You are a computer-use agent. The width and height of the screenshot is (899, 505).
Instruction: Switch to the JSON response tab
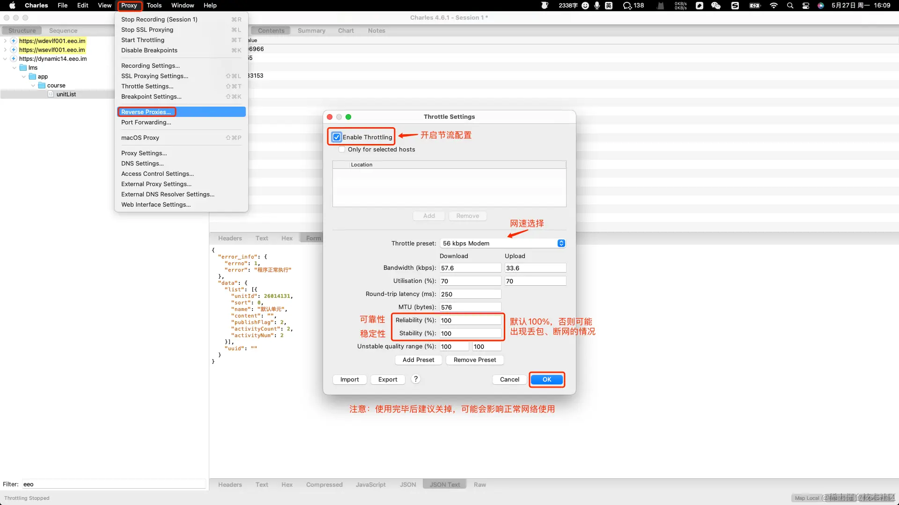coord(408,484)
